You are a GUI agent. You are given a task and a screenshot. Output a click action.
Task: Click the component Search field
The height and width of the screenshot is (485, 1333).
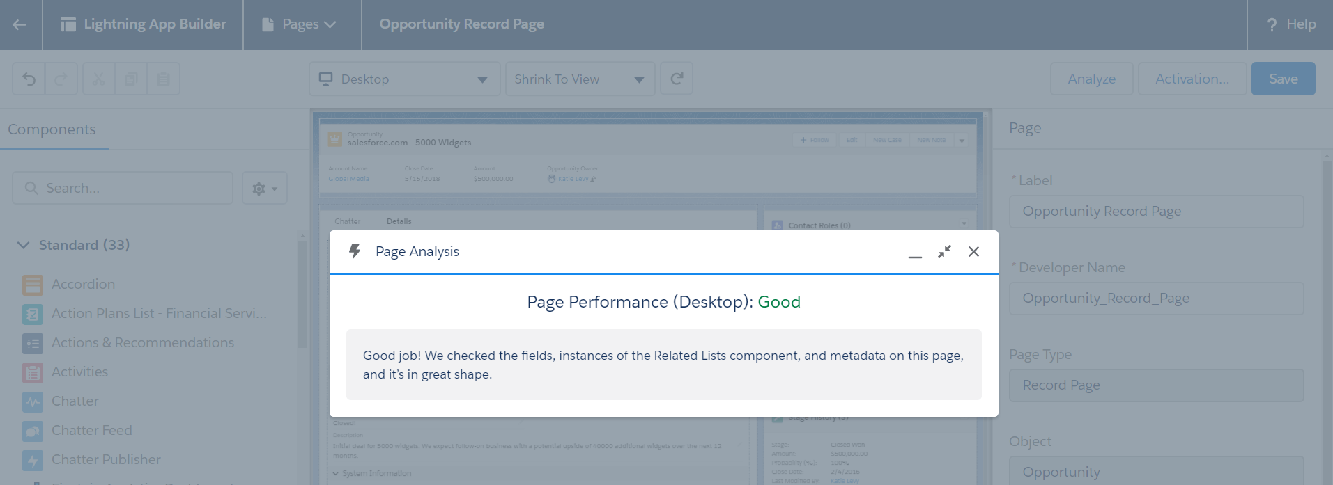coord(123,188)
